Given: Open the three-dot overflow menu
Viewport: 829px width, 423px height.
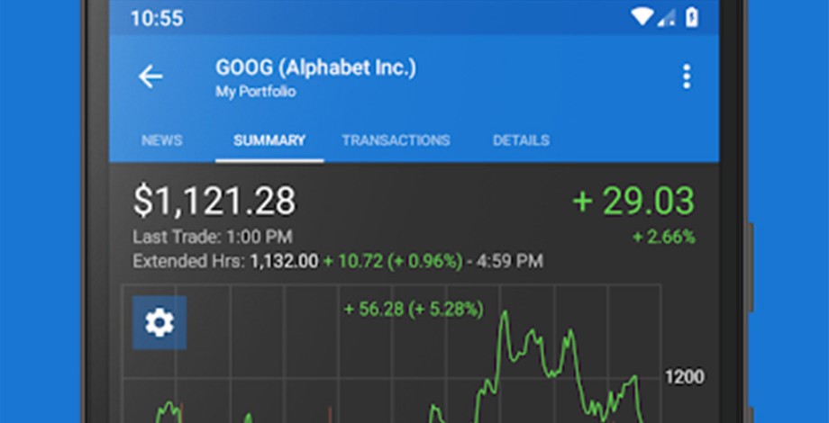Looking at the screenshot, I should point(687,76).
